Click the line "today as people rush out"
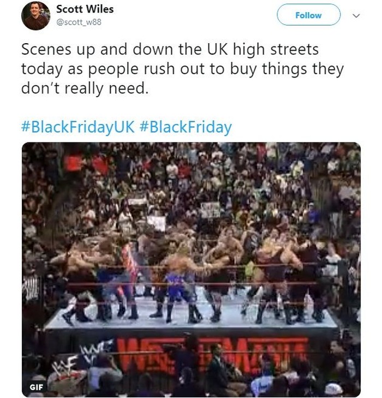Screen dimensions: 382x398 pyautogui.click(x=182, y=70)
